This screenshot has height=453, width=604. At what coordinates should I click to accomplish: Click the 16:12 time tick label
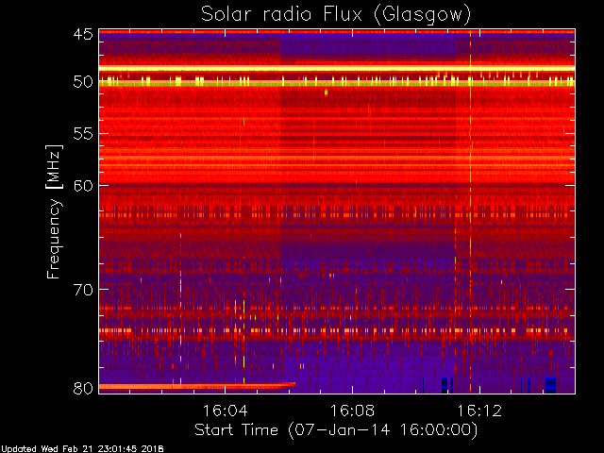pyautogui.click(x=479, y=411)
